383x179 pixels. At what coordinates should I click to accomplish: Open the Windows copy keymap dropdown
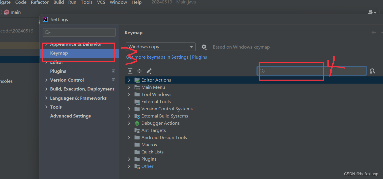pyautogui.click(x=160, y=47)
